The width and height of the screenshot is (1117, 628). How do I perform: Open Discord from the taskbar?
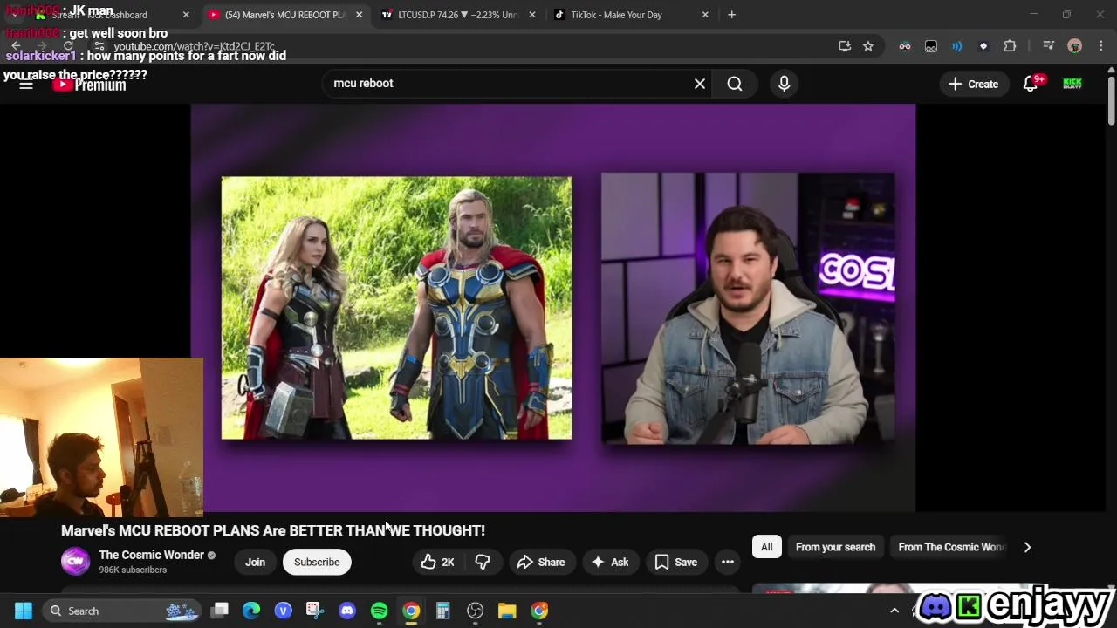coord(347,611)
